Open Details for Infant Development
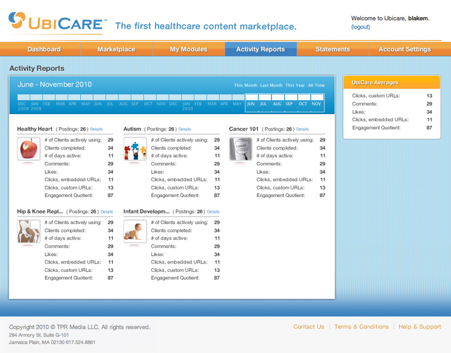This screenshot has width=451, height=353. click(213, 212)
